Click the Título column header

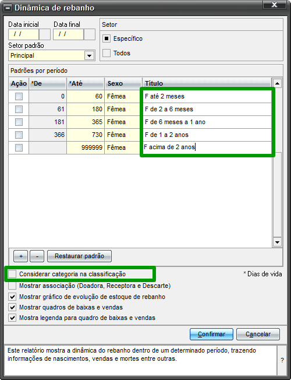click(x=207, y=82)
